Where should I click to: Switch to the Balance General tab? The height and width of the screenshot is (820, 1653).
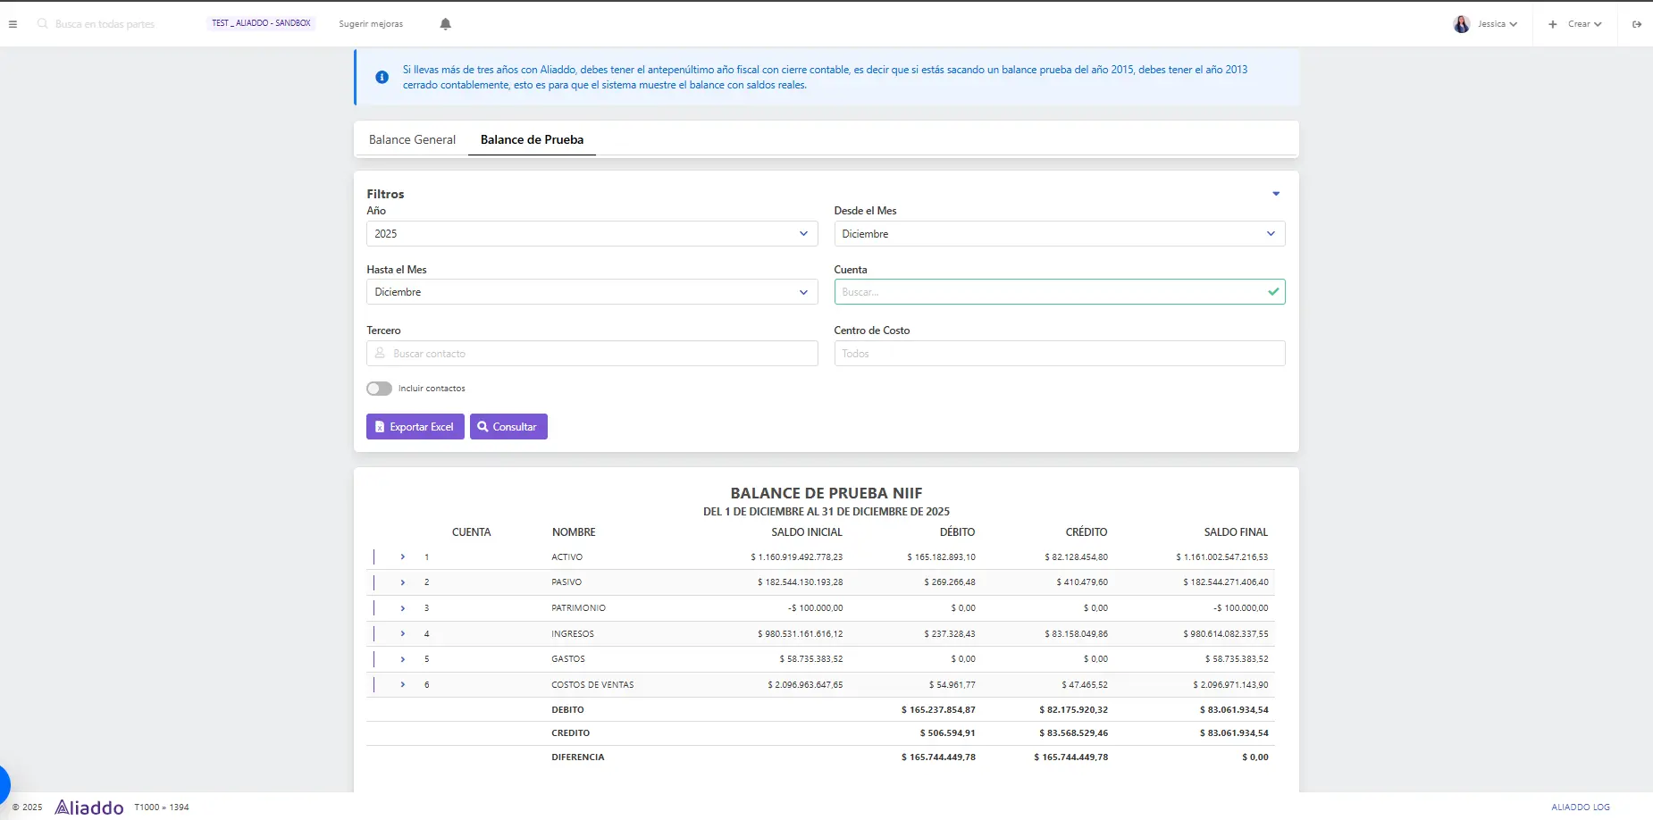412,140
